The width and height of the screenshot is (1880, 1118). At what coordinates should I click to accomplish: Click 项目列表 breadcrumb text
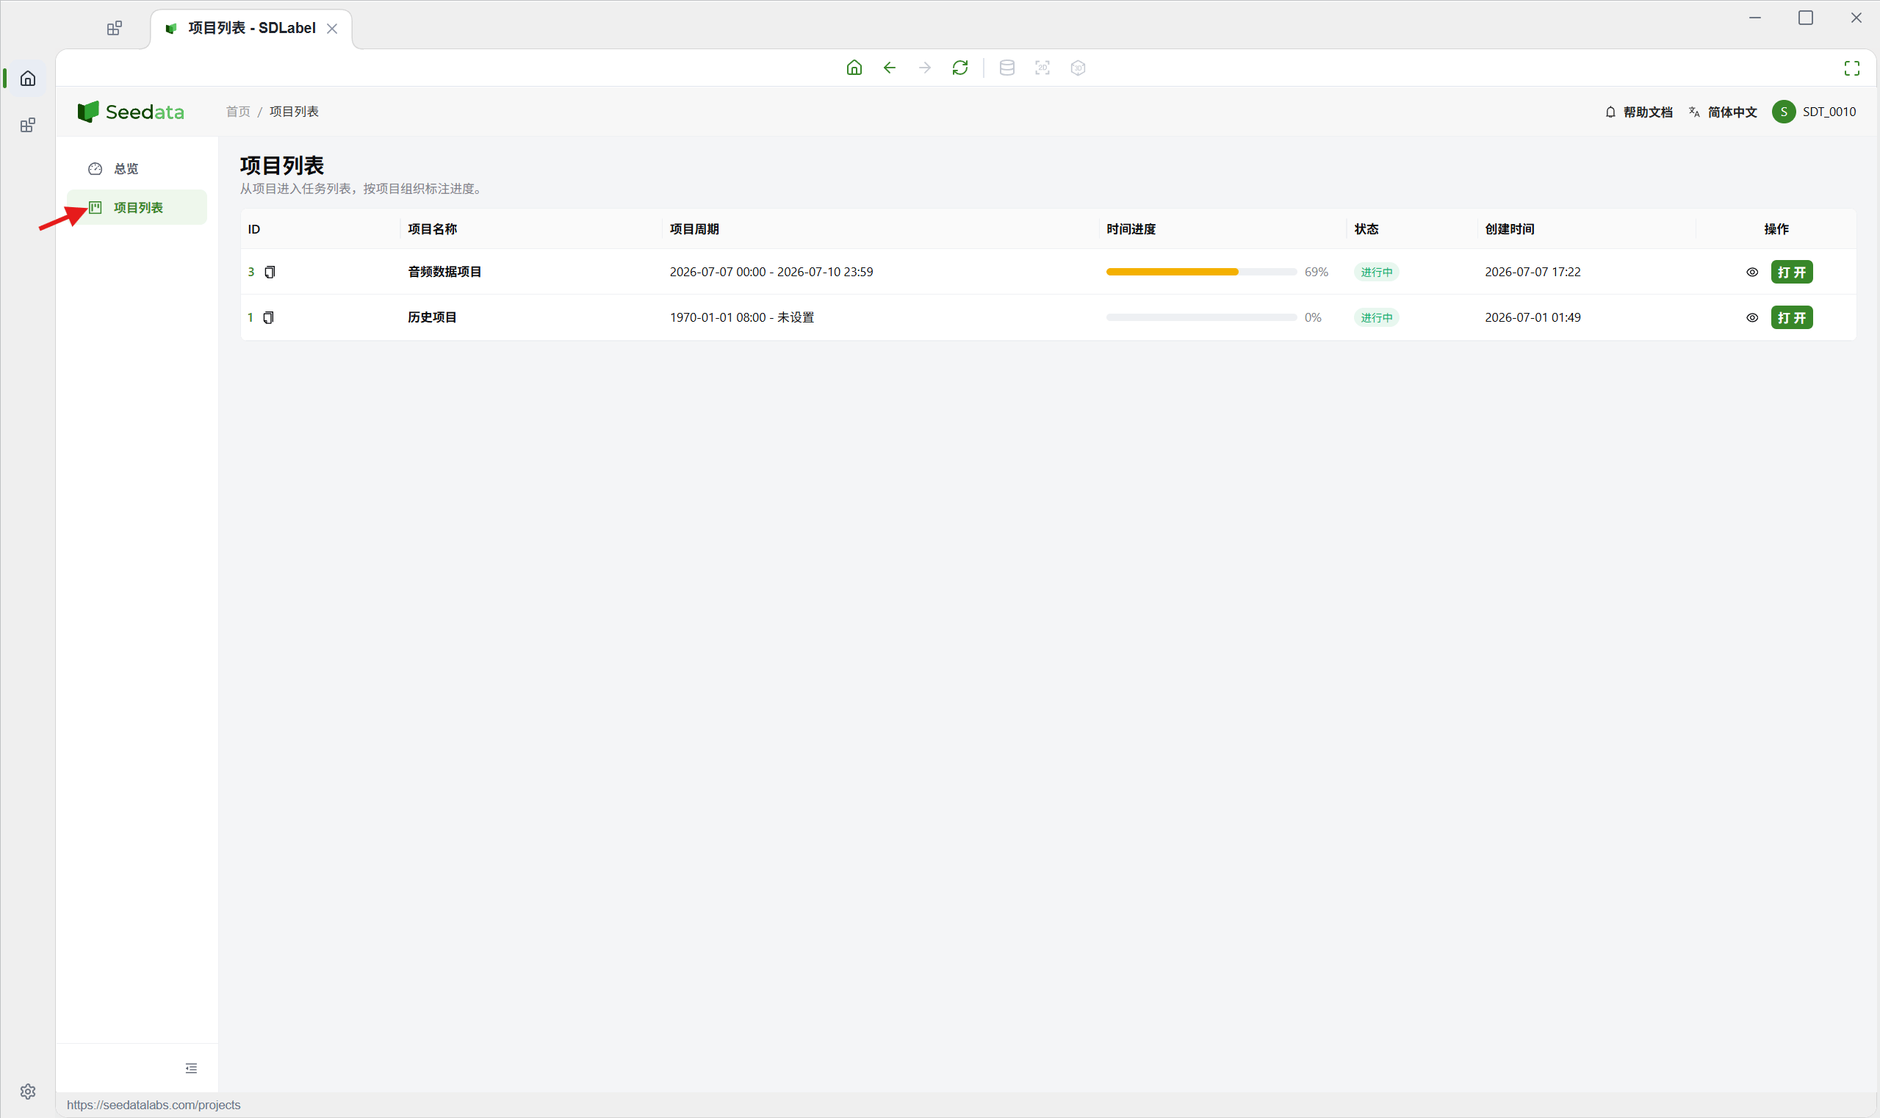294,112
